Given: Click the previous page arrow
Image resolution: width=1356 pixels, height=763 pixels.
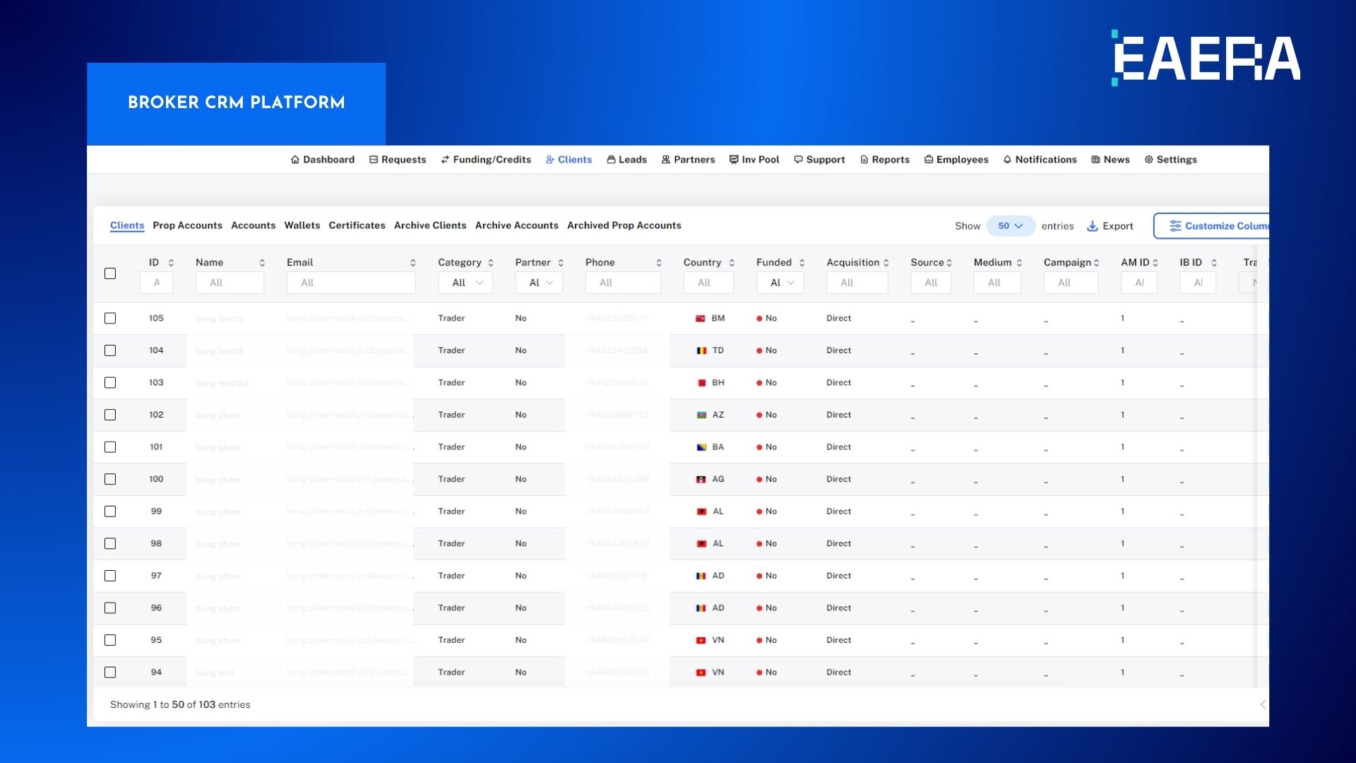Looking at the screenshot, I should (1263, 704).
